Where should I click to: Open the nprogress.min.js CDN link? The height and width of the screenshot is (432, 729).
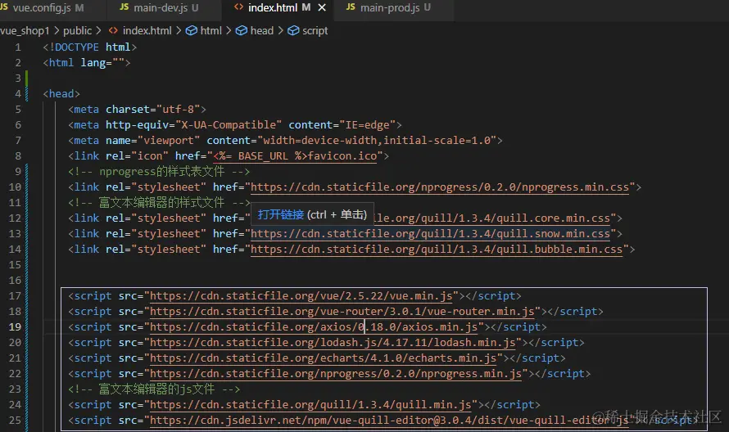[x=336, y=374]
